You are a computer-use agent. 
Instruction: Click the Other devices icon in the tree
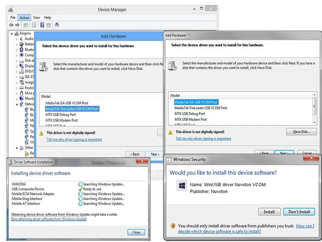click(x=21, y=148)
